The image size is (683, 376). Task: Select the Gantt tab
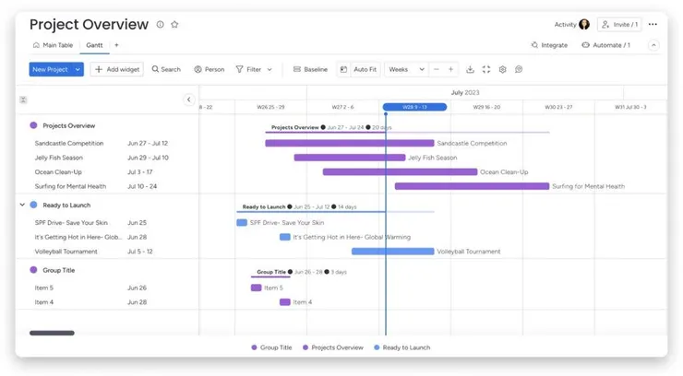(x=94, y=45)
